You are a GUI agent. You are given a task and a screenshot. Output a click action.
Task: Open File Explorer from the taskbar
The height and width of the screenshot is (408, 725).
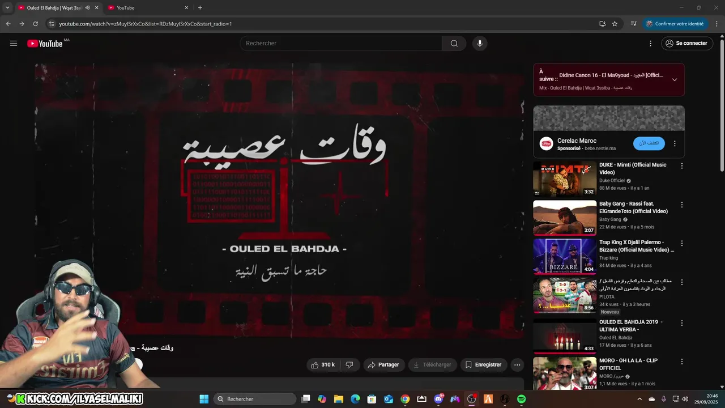339,399
